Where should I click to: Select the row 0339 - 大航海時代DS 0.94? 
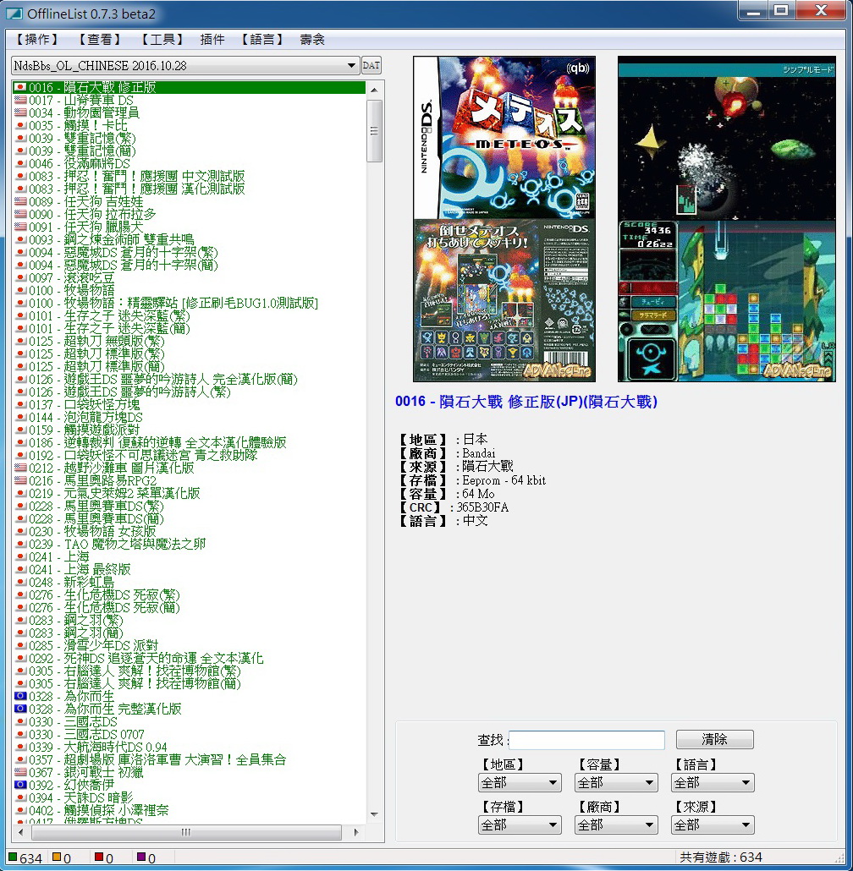pos(189,748)
